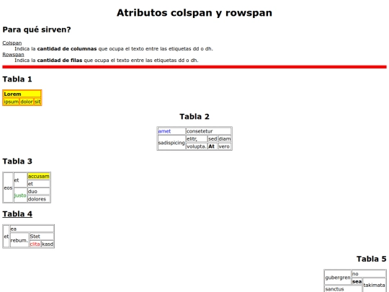Click the yellow highlighted 'accusam' cell
Image resolution: width=389 pixels, height=292 pixels.
point(39,177)
